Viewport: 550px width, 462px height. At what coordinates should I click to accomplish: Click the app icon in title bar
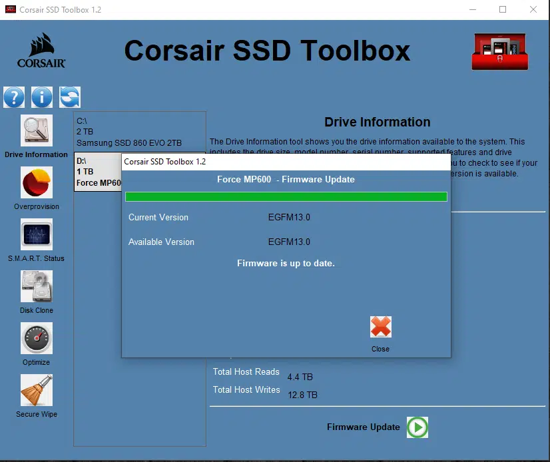point(11,9)
